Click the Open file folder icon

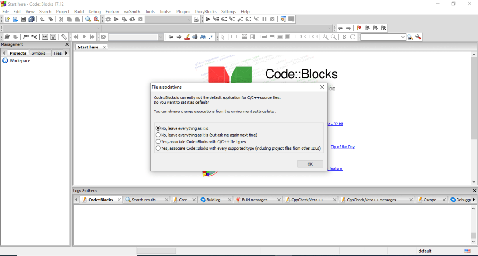(15, 19)
